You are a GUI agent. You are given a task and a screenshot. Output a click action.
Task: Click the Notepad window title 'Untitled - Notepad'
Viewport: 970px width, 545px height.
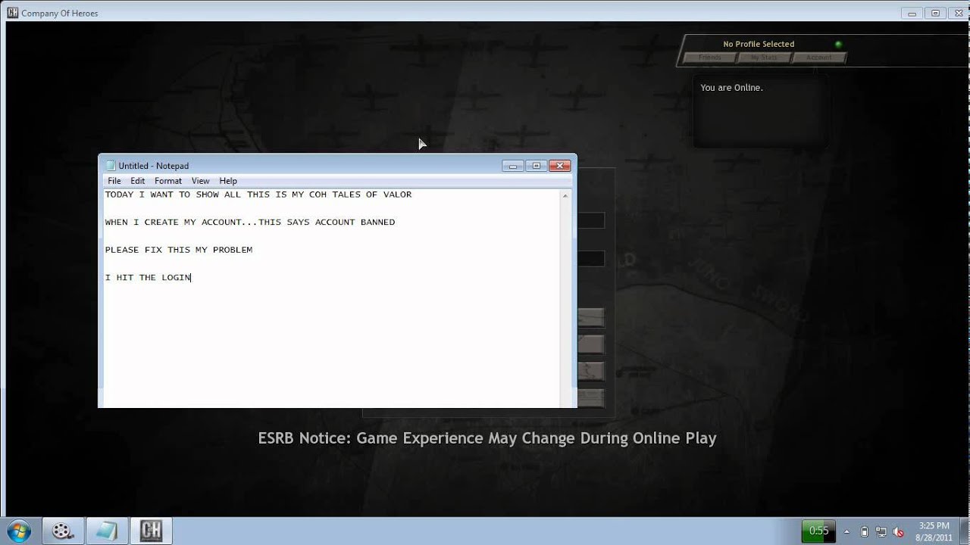click(x=154, y=166)
